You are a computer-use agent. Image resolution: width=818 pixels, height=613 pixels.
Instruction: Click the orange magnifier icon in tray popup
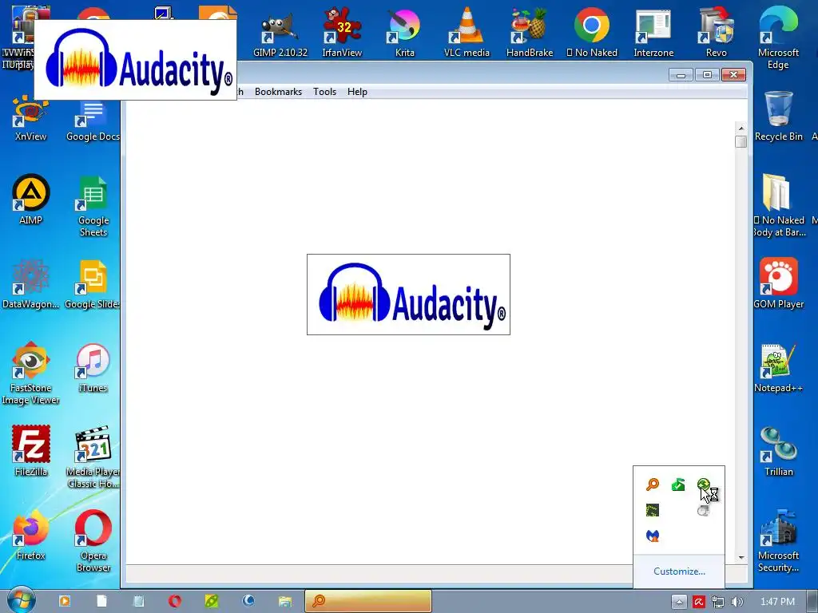click(653, 484)
